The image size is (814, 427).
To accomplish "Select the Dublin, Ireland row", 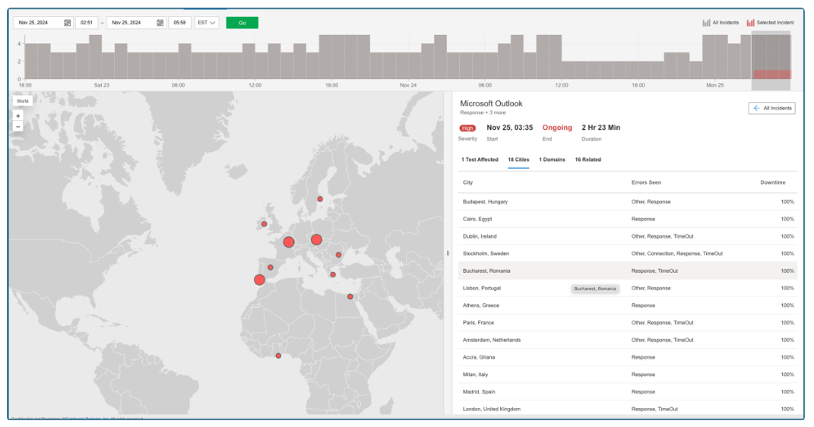I will (x=628, y=236).
